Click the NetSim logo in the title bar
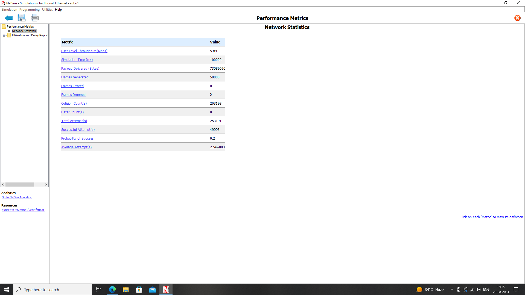 pos(3,3)
